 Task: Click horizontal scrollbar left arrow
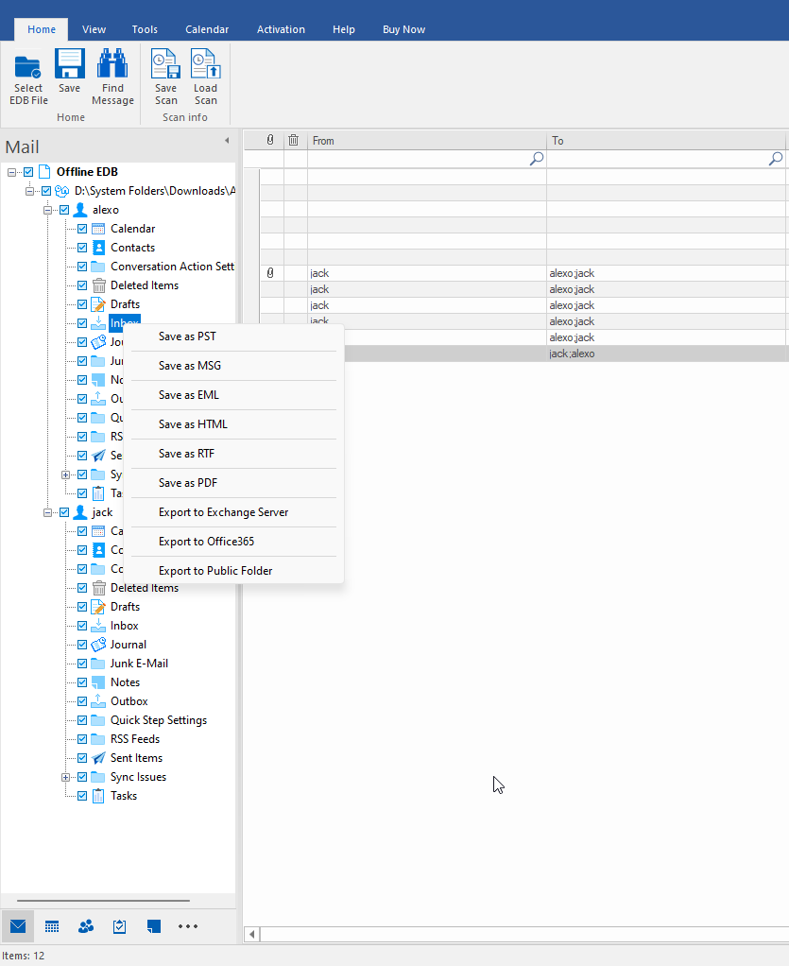(x=252, y=935)
